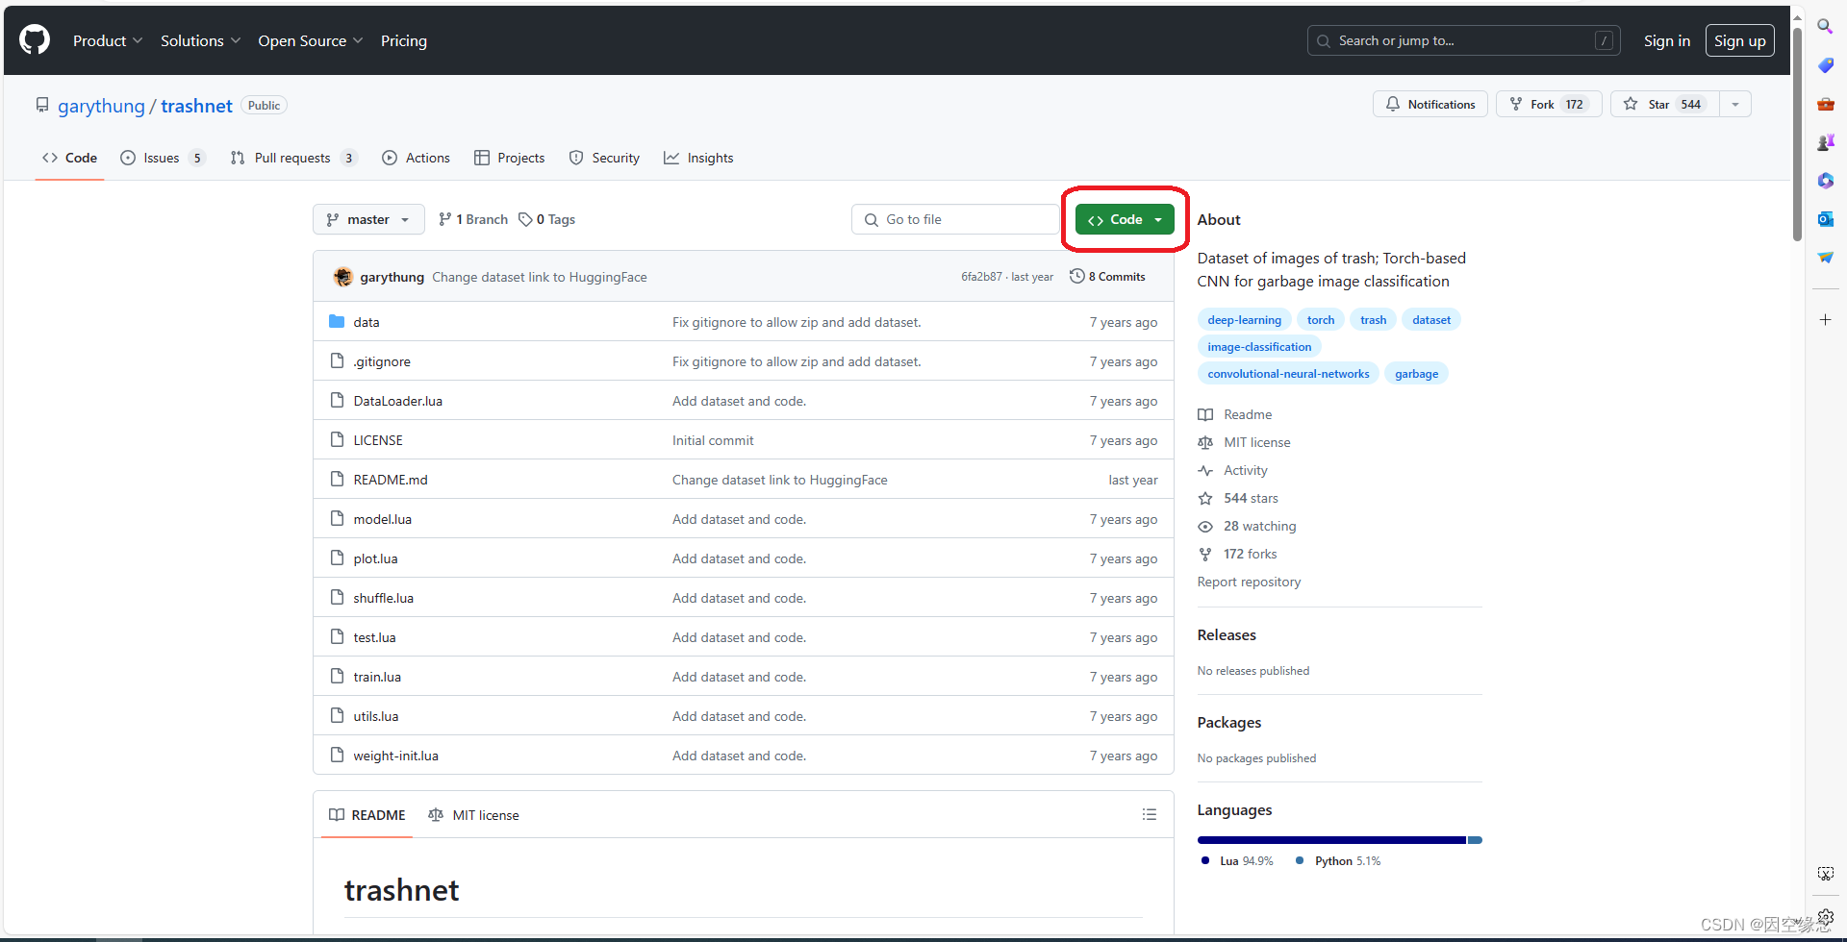Open the Edge sidebar search icon
This screenshot has width=1847, height=942.
click(x=1825, y=27)
